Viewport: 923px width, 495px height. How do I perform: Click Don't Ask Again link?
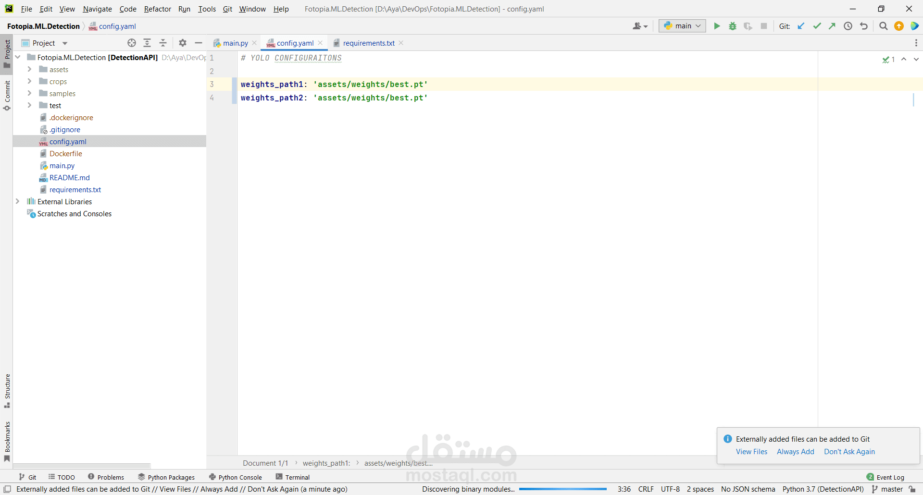coord(849,452)
